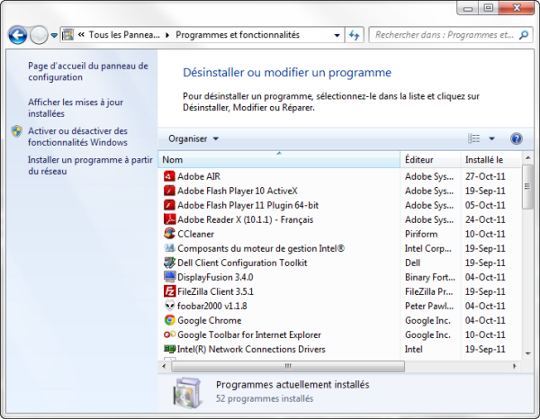Click the scroll down arrow of list
The height and width of the screenshot is (419, 540).
[x=527, y=353]
